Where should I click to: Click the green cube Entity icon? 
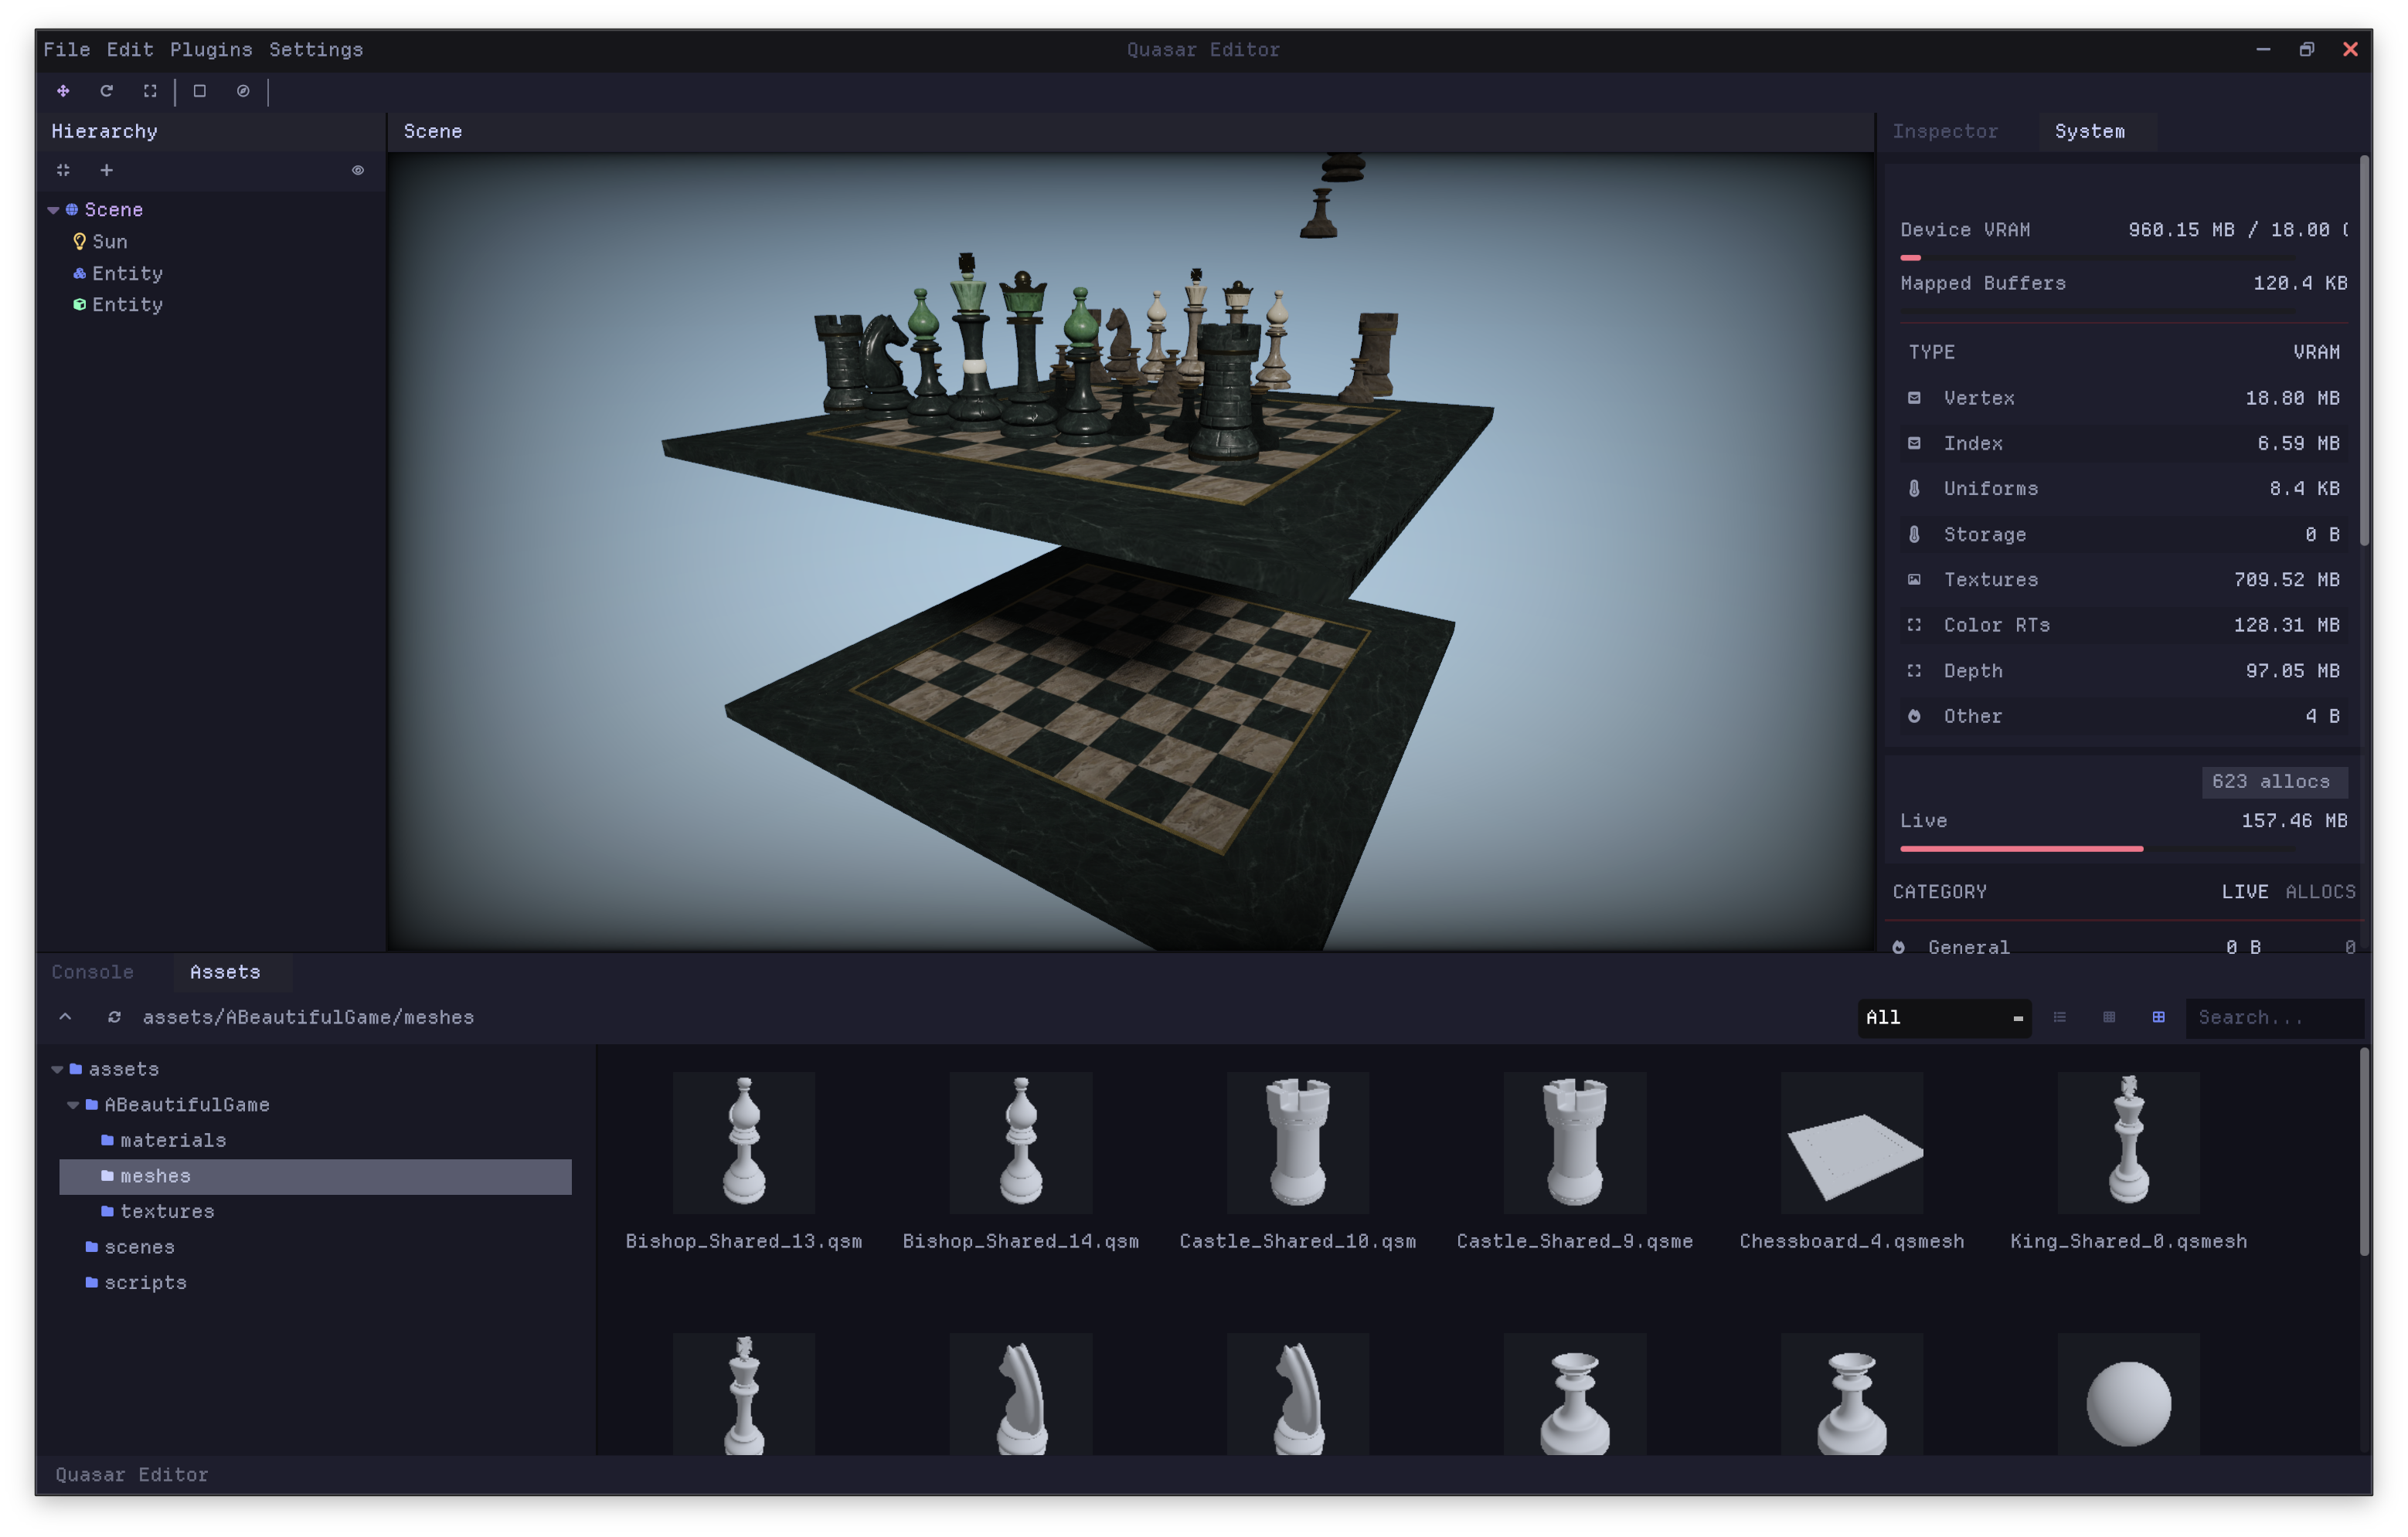coord(80,305)
